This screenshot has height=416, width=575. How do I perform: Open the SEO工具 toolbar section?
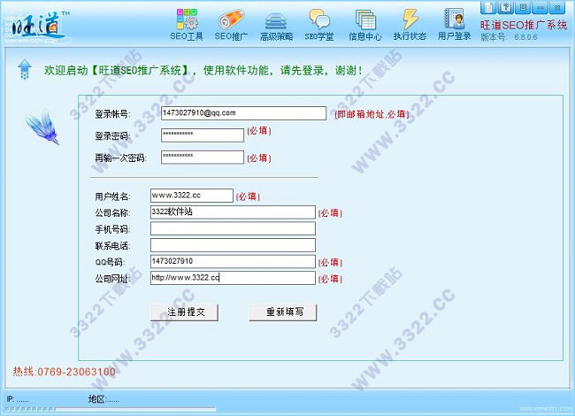tap(187, 25)
